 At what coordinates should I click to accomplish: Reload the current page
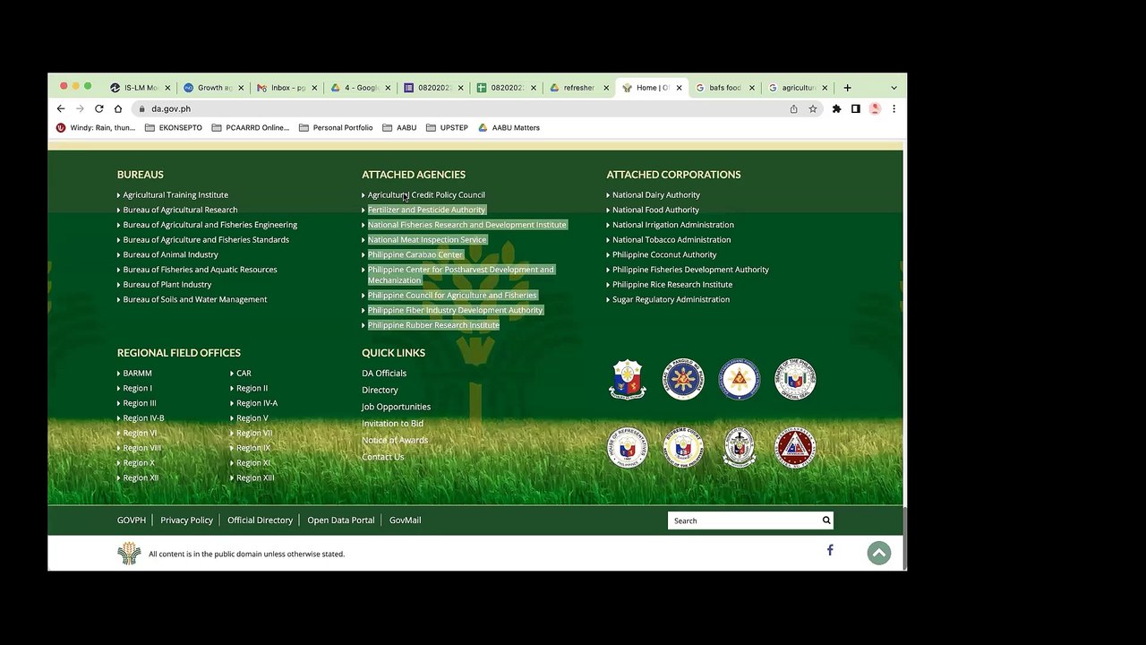coord(98,108)
